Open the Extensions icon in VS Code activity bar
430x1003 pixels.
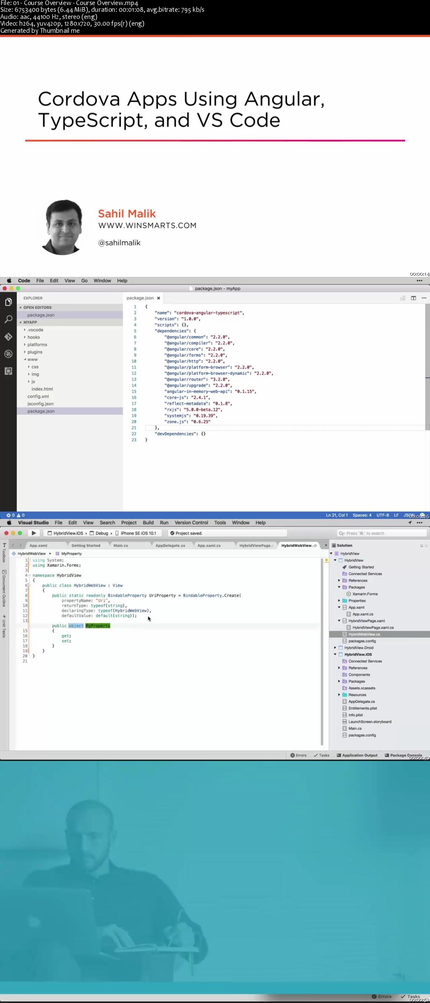pos(8,371)
